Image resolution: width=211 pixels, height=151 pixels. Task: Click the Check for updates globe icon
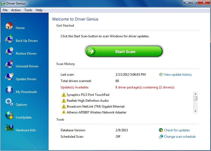(x=161, y=130)
